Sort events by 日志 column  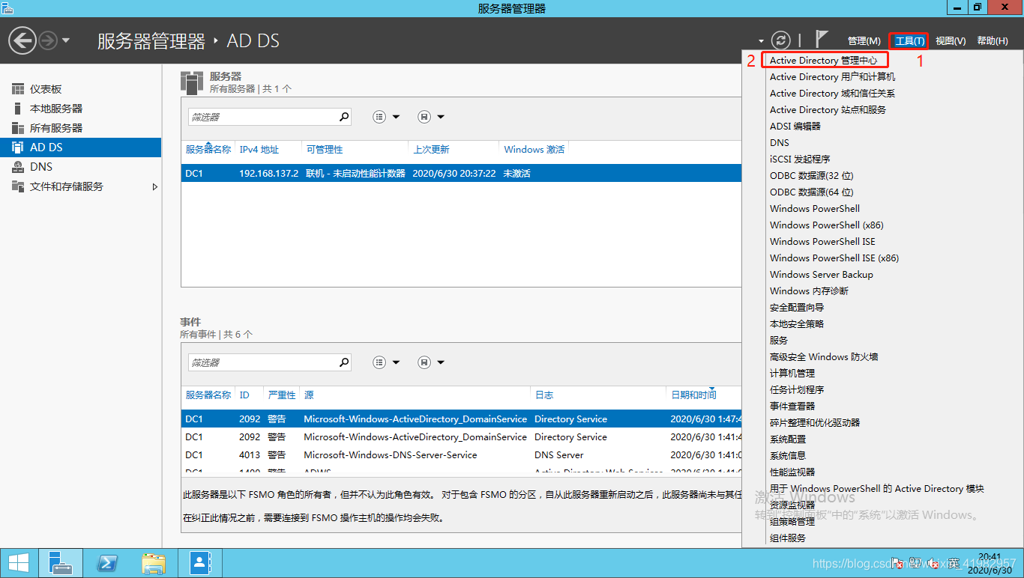click(x=543, y=395)
